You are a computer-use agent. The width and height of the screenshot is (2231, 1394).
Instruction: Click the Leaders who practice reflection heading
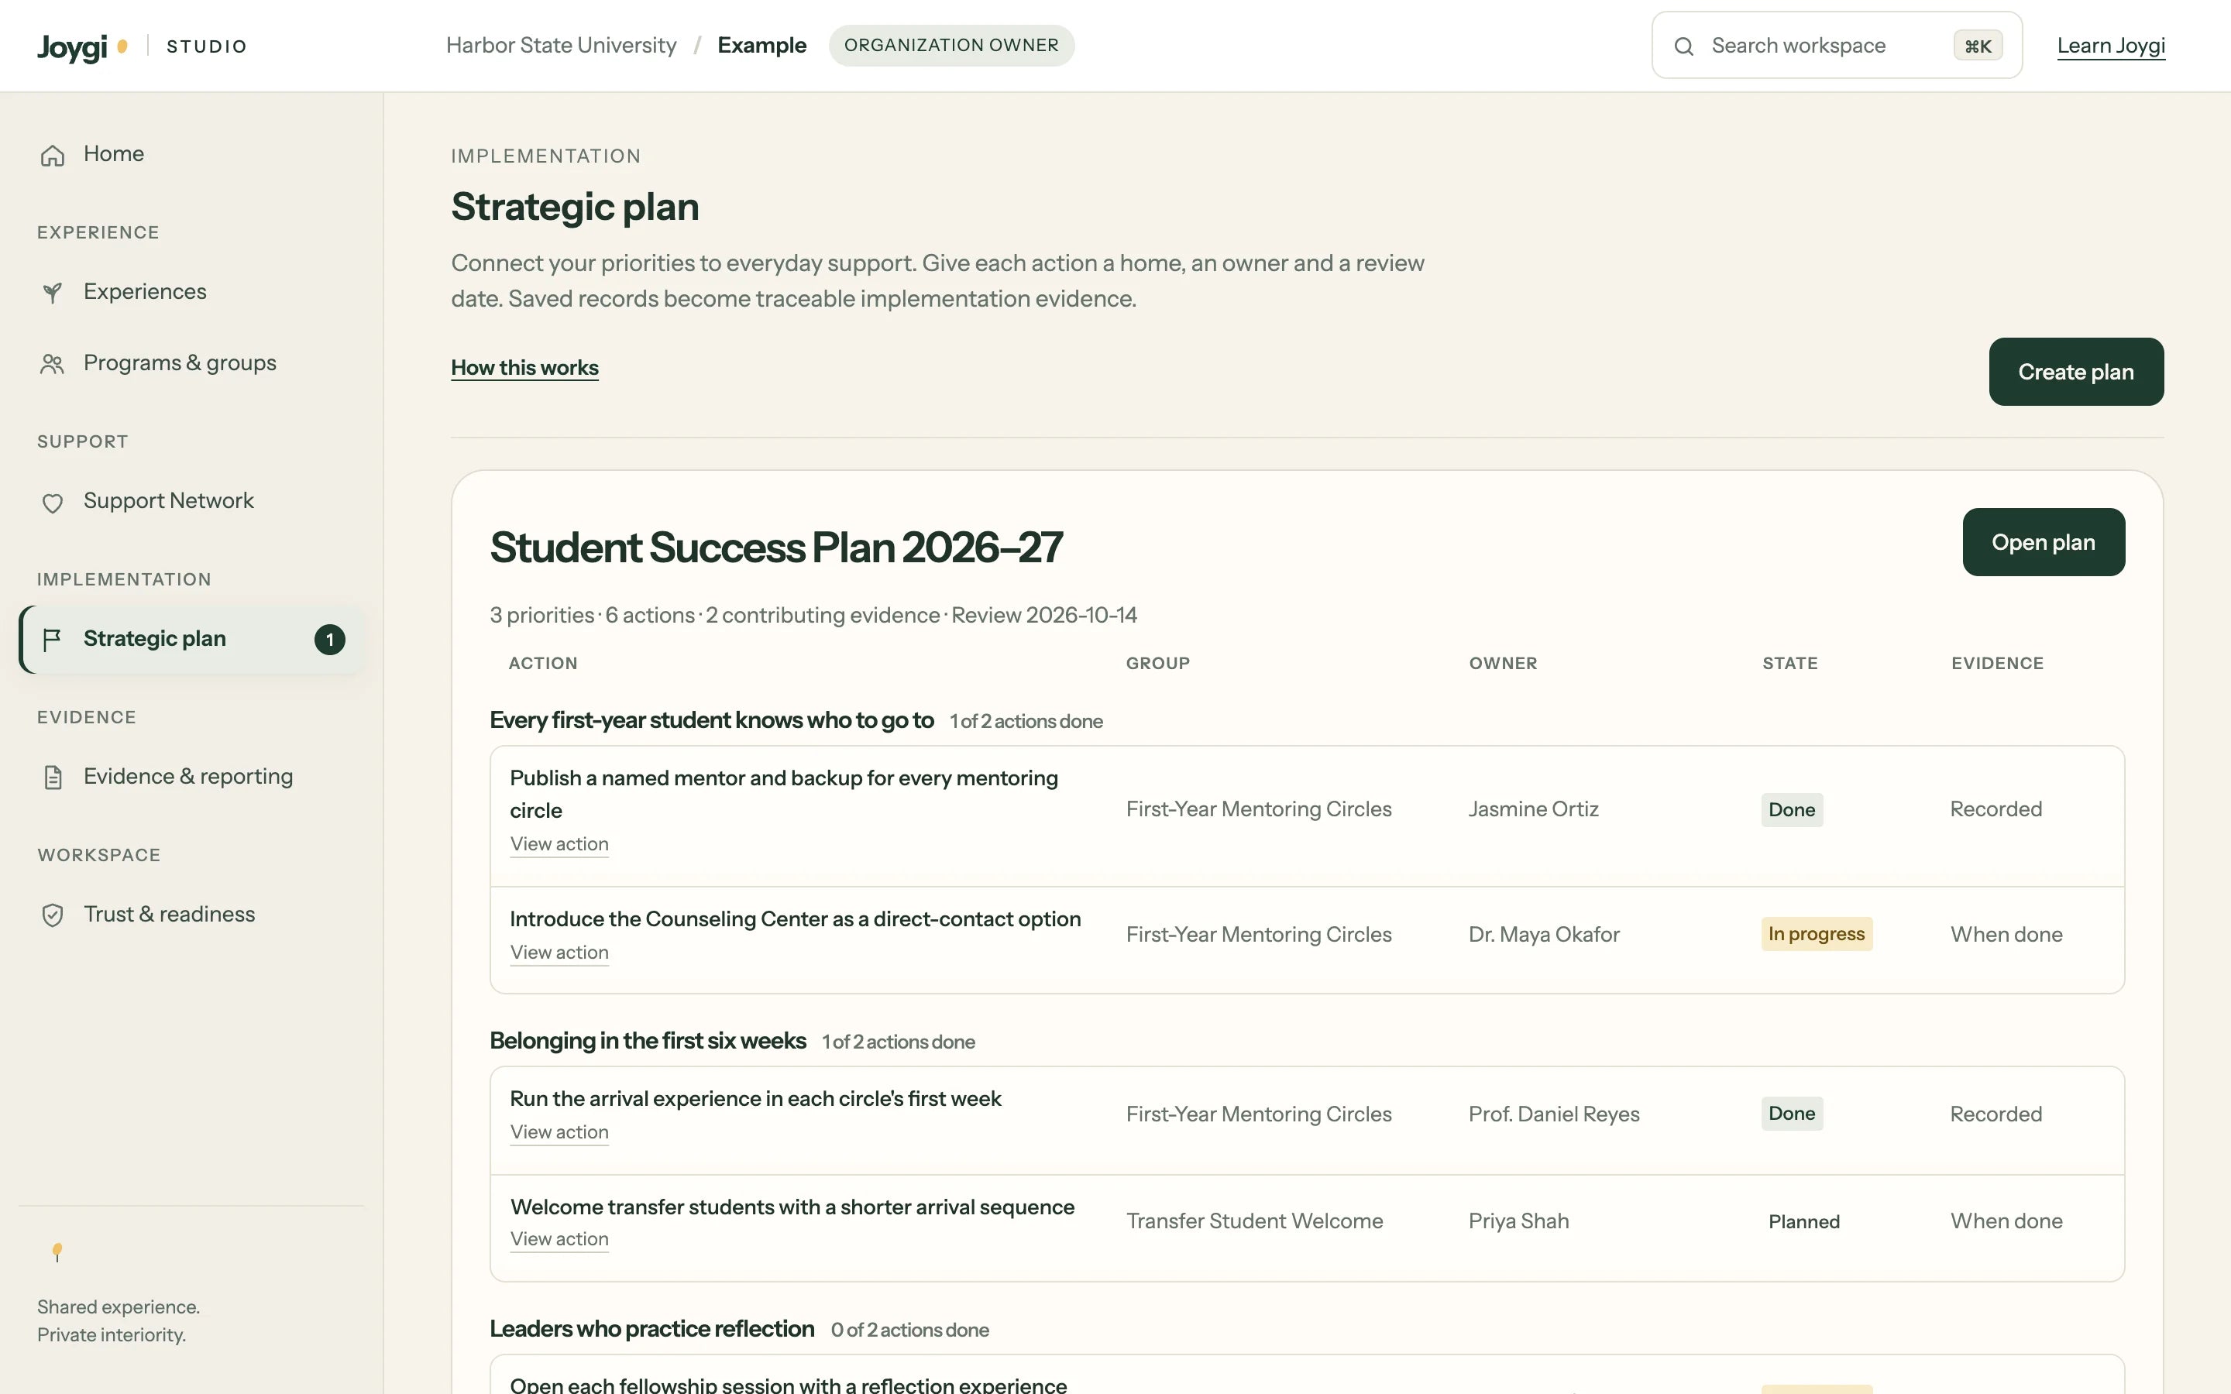pyautogui.click(x=651, y=1328)
